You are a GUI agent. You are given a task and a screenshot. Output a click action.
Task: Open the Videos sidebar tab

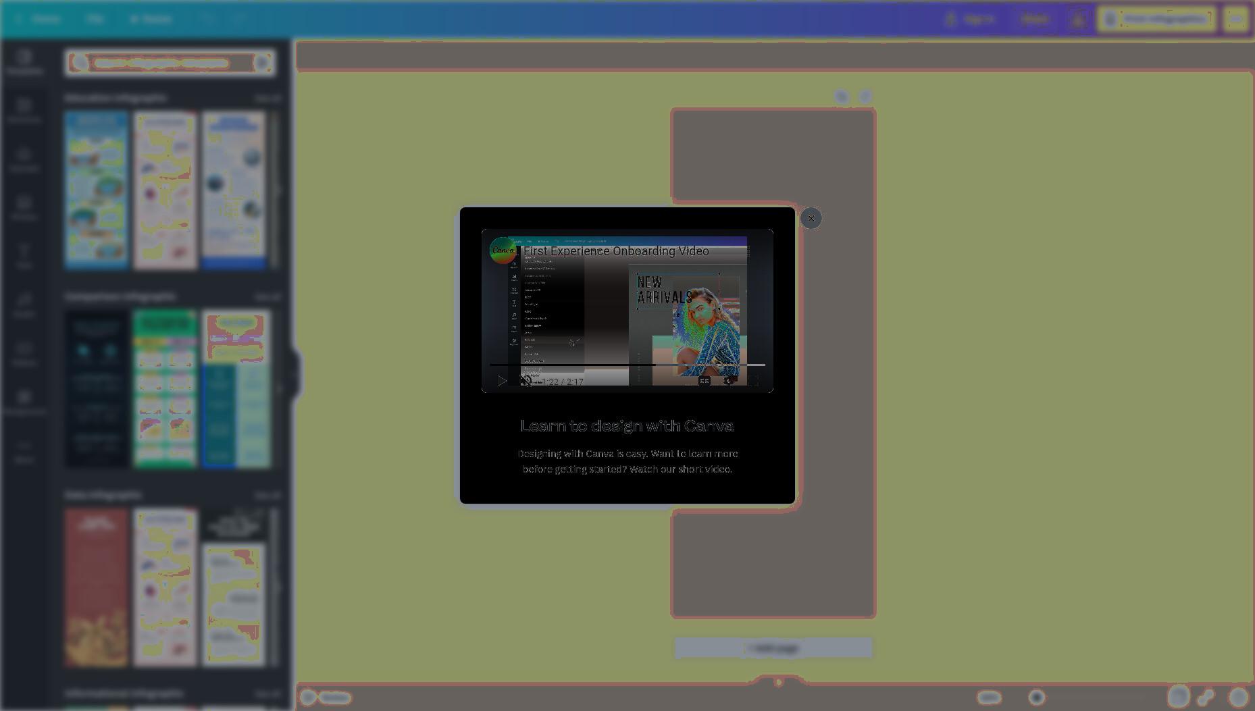click(x=24, y=354)
